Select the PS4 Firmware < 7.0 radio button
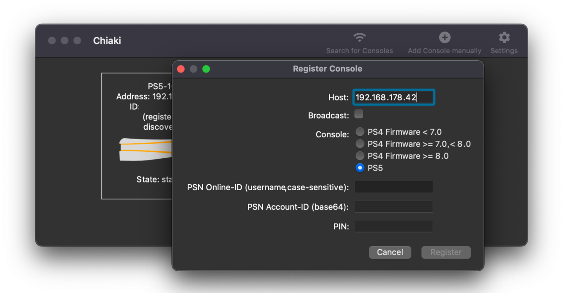563x293 pixels. (360, 132)
